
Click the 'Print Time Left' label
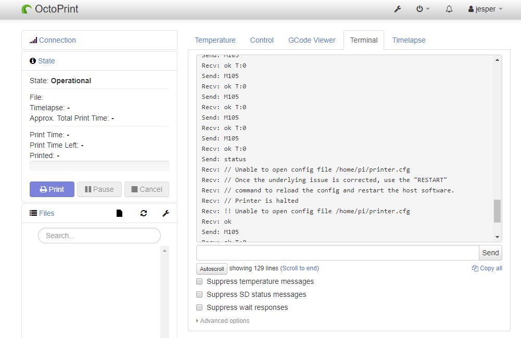coord(54,145)
